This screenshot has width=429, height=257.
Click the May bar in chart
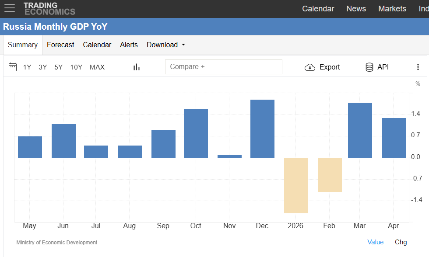(x=30, y=147)
